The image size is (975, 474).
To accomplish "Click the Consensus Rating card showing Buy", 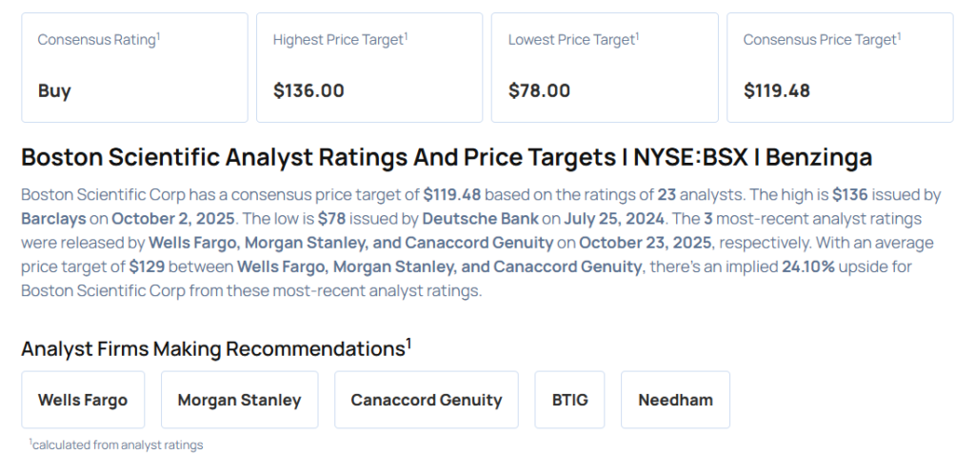I will tap(134, 68).
